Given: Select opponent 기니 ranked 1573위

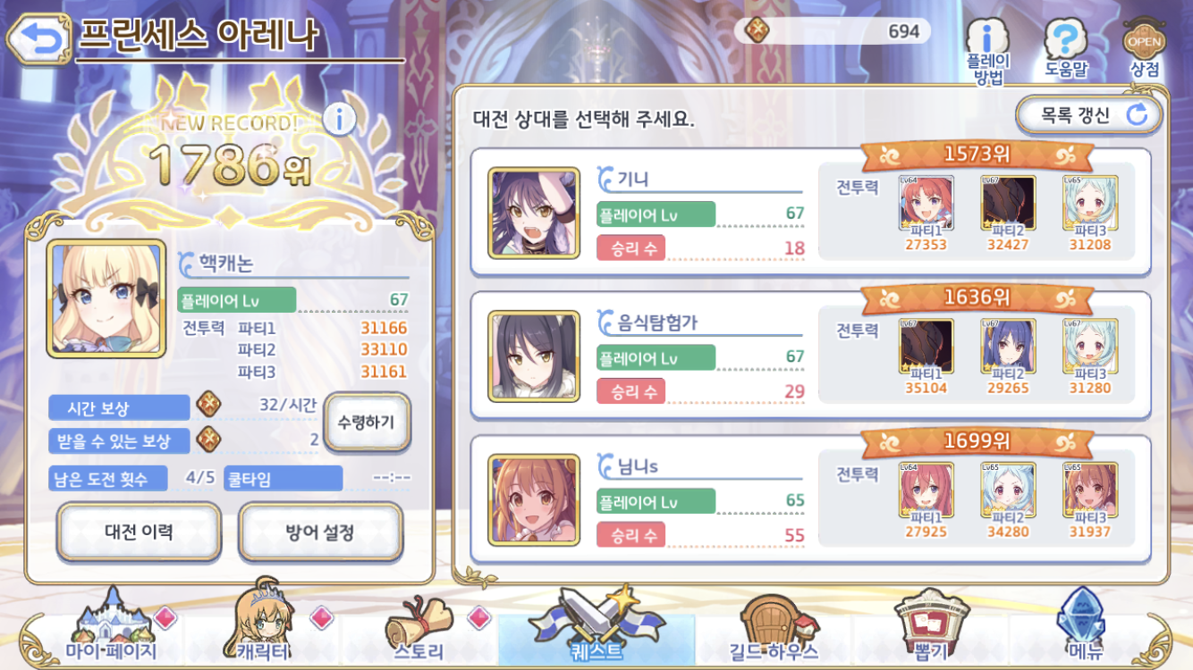Looking at the screenshot, I should (810, 211).
